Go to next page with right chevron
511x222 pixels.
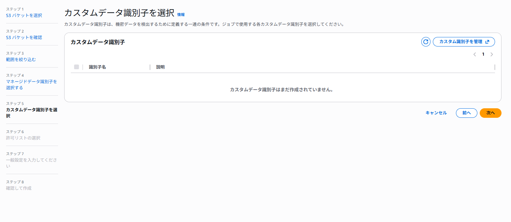point(492,54)
